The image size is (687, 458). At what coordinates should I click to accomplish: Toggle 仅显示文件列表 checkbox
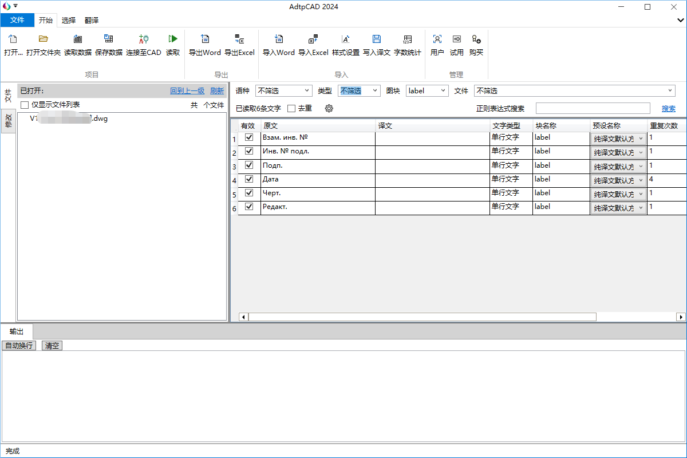(25, 105)
